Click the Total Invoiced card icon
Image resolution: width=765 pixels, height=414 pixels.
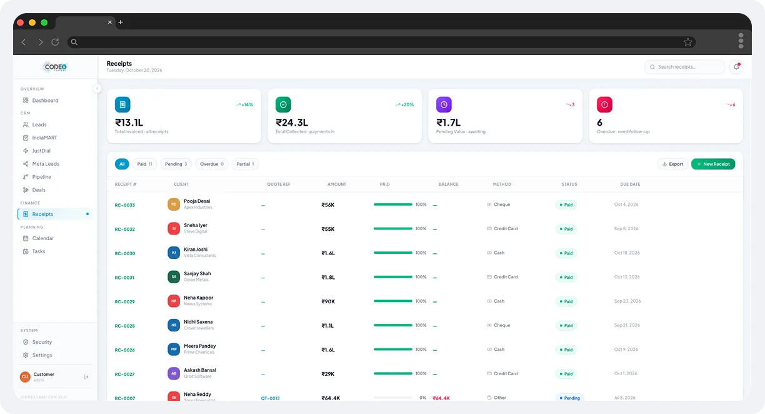pos(122,104)
